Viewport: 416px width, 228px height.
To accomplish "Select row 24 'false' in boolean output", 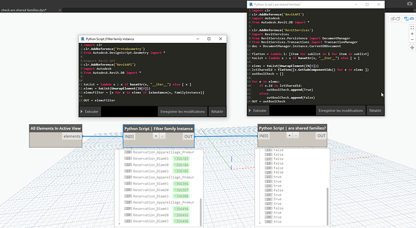I will pos(274,191).
